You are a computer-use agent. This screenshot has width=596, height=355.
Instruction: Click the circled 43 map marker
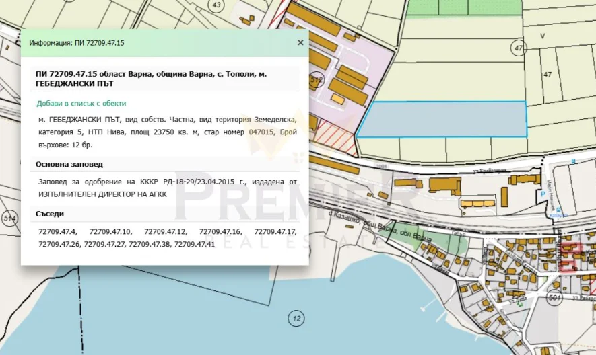coord(216,5)
